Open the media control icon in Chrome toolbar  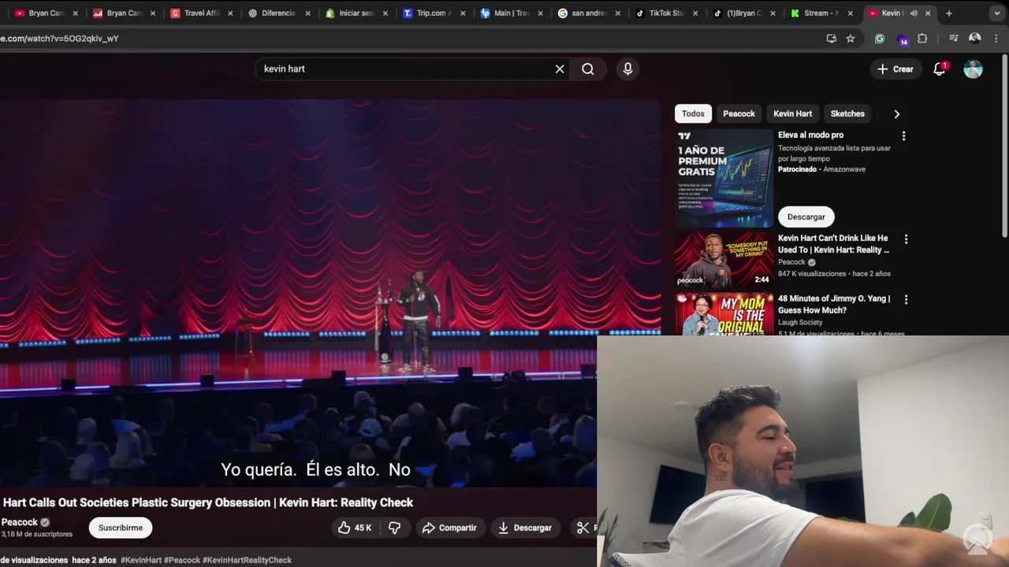point(953,38)
